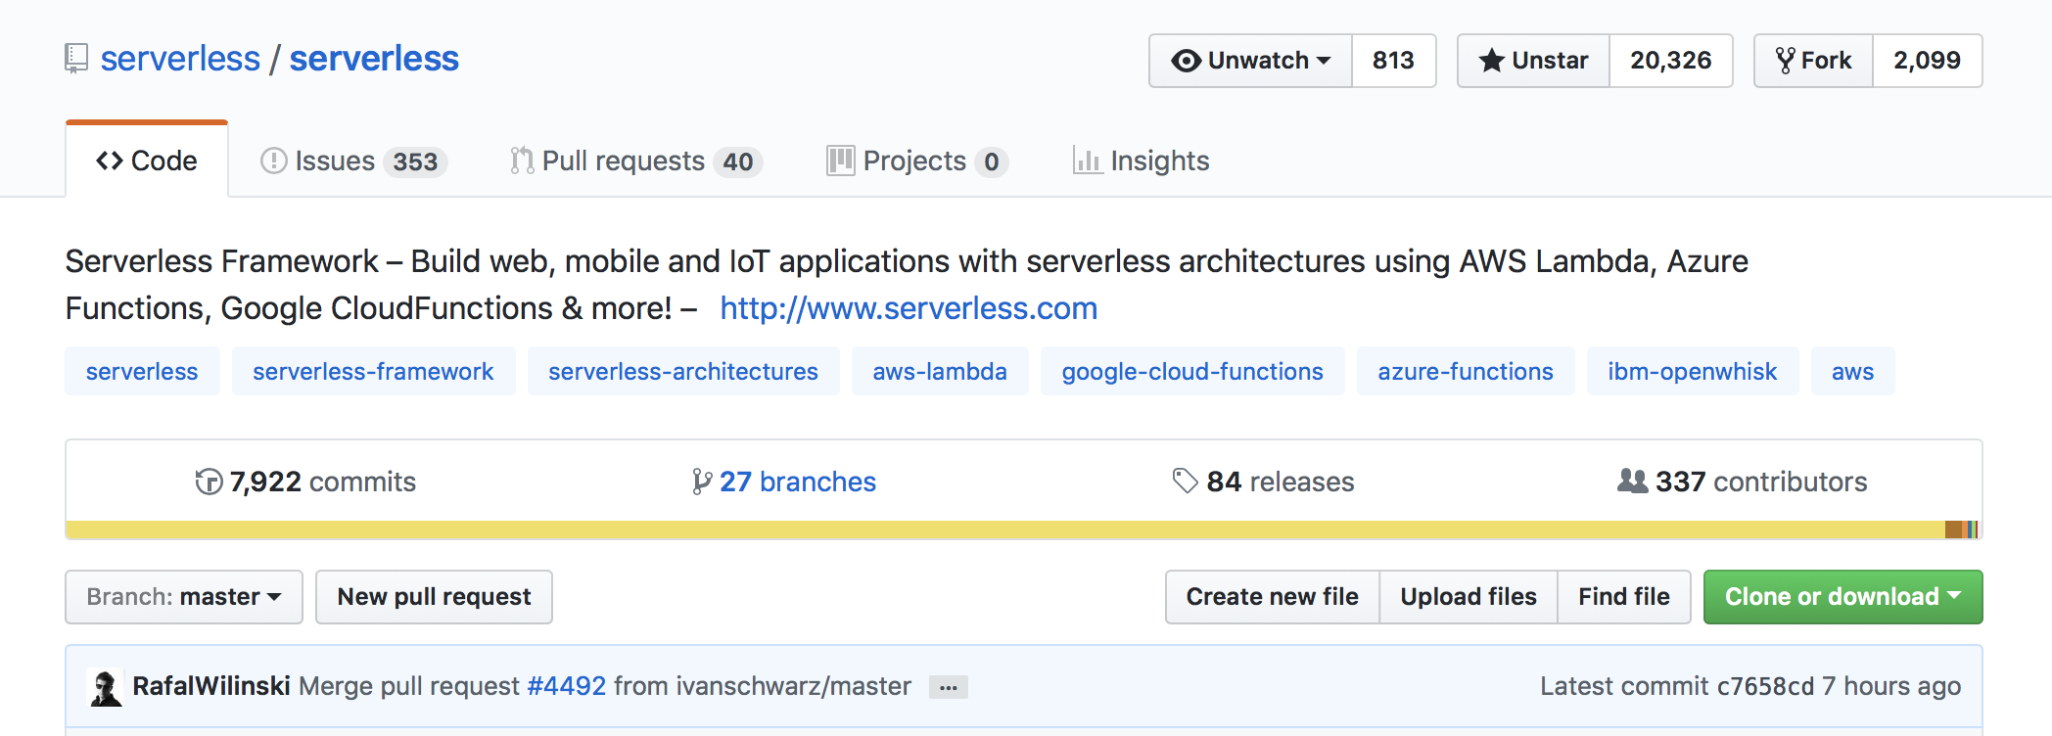Screen dimensions: 2052x736
Task: Open Clone or download dropdown
Action: tap(1842, 597)
